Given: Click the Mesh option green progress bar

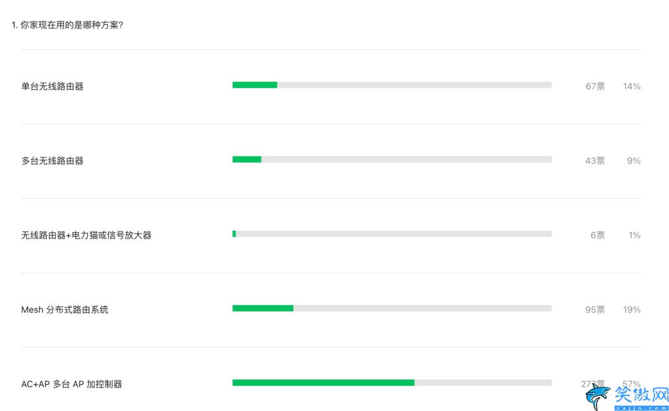Looking at the screenshot, I should [x=263, y=308].
